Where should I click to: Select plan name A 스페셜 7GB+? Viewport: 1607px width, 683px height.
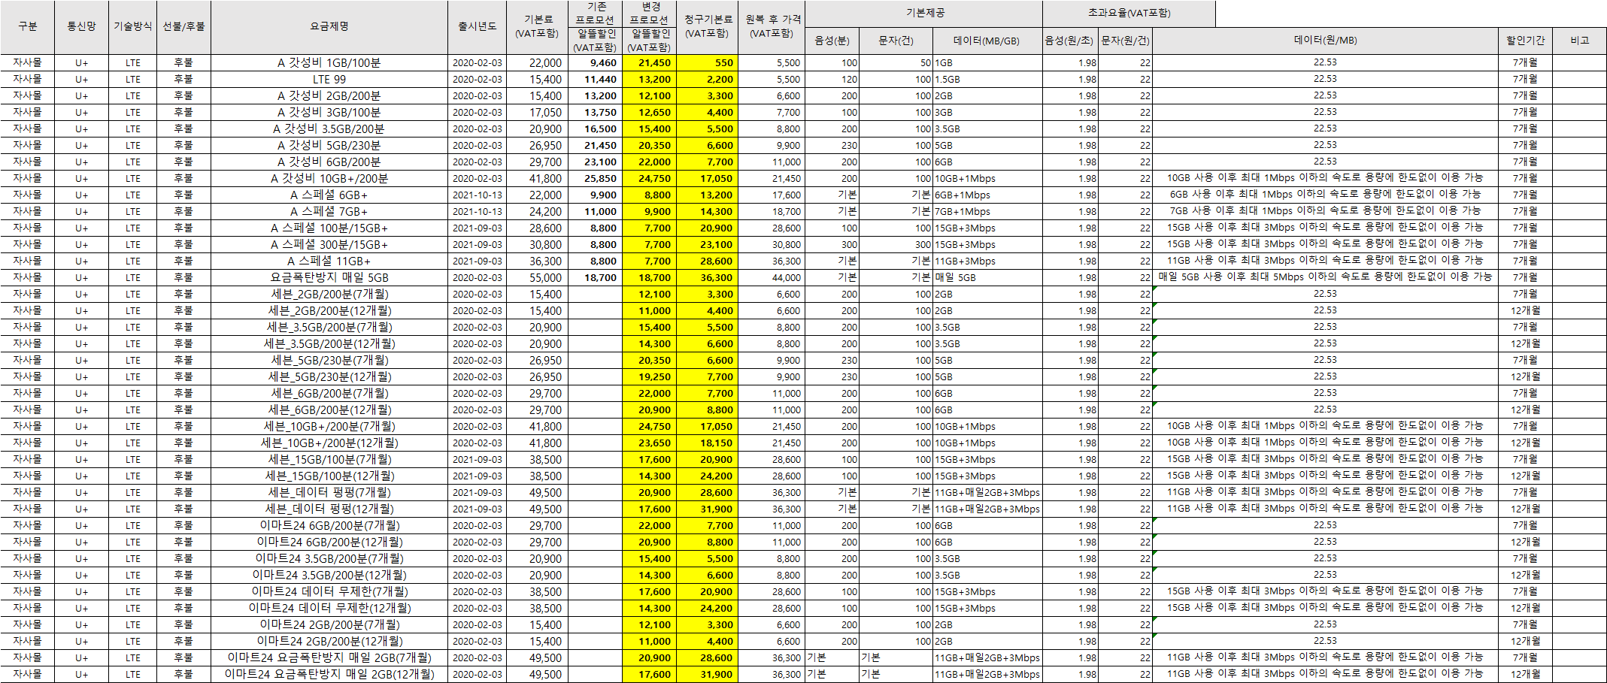pos(329,212)
